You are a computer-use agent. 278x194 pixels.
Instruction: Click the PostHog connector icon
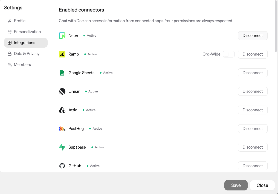tap(62, 128)
